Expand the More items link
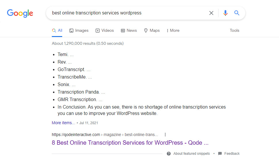Viewport: 279px width, 162px height. point(63,123)
